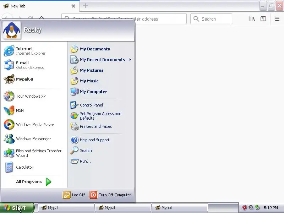The image size is (284, 213).
Task: Open My Documents folder
Action: (101, 49)
